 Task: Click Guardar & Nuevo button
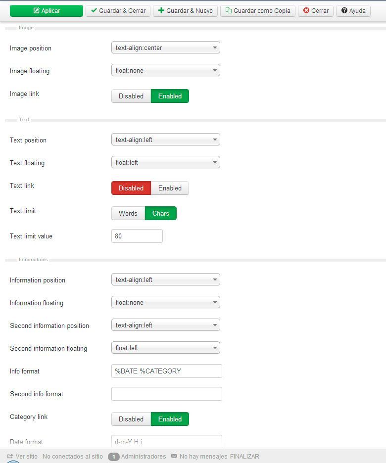185,10
